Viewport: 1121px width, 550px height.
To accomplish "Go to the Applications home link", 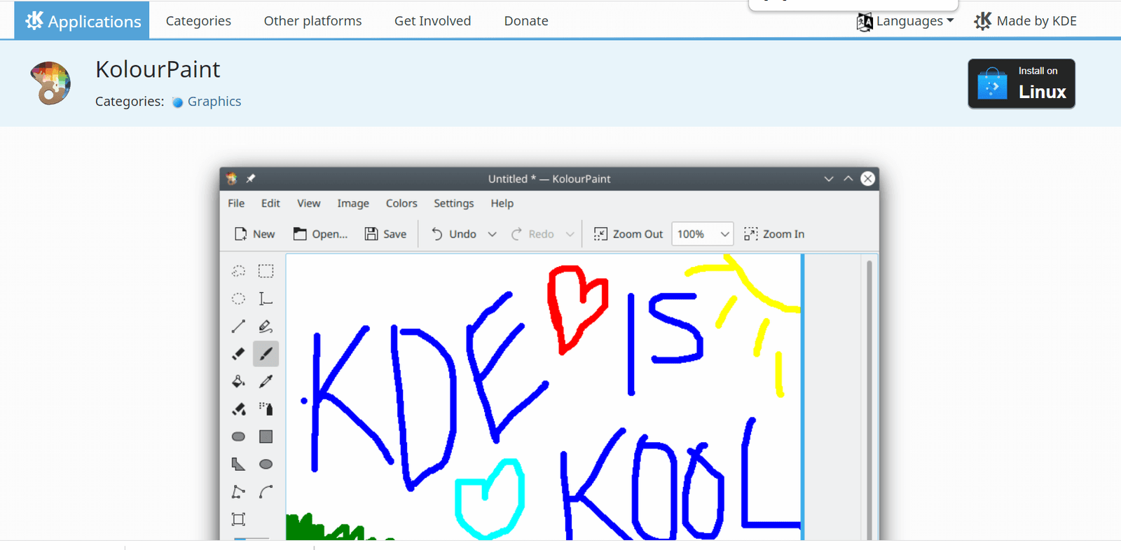I will point(82,20).
